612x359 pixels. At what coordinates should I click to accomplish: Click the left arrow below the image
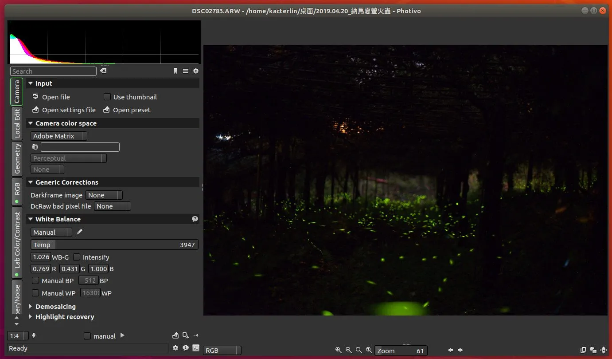(x=450, y=350)
